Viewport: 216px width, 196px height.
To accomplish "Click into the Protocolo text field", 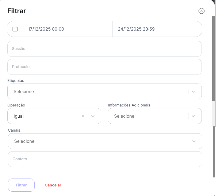I will point(105,67).
